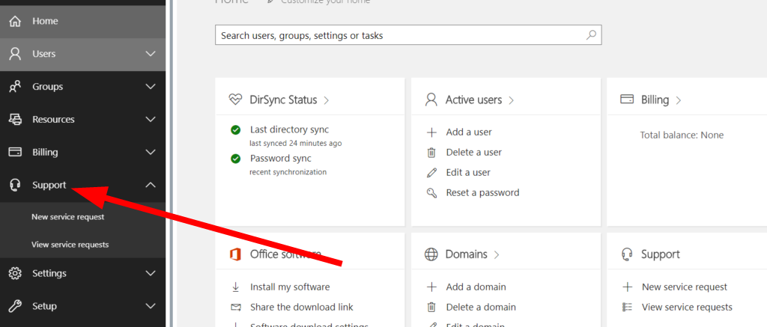Click the Billing card icon in sidebar
Image resolution: width=767 pixels, height=327 pixels.
[15, 152]
